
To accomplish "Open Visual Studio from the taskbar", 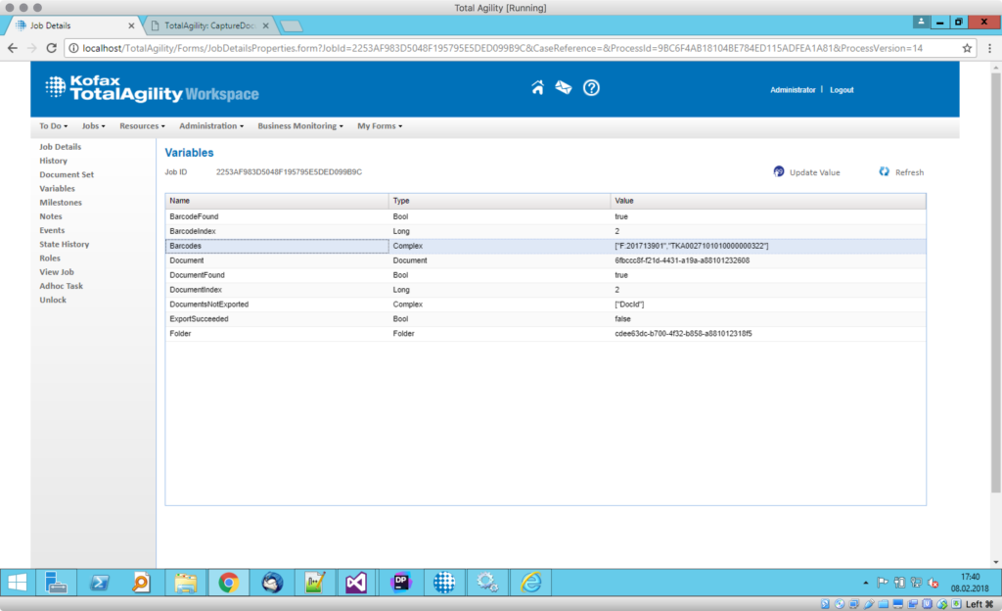I will (354, 583).
